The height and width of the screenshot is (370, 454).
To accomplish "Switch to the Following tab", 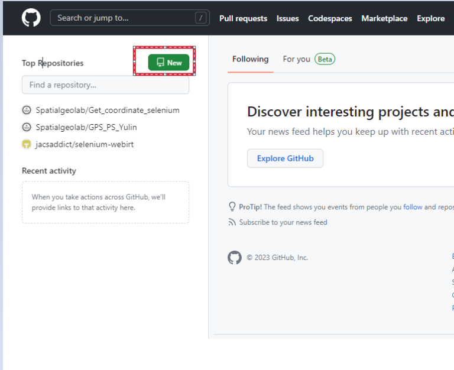I will coord(250,59).
